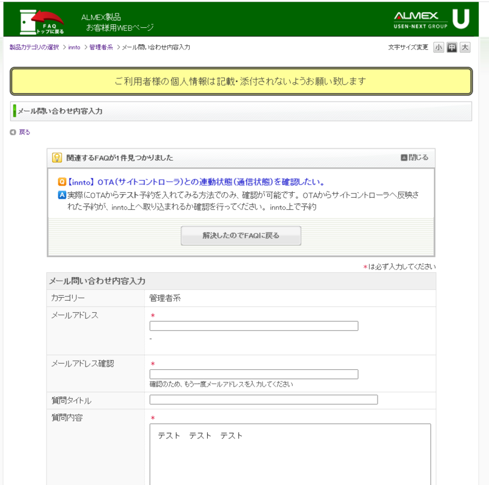Focus the メールアドレス確認 input field
This screenshot has height=485, width=489.
click(x=253, y=374)
